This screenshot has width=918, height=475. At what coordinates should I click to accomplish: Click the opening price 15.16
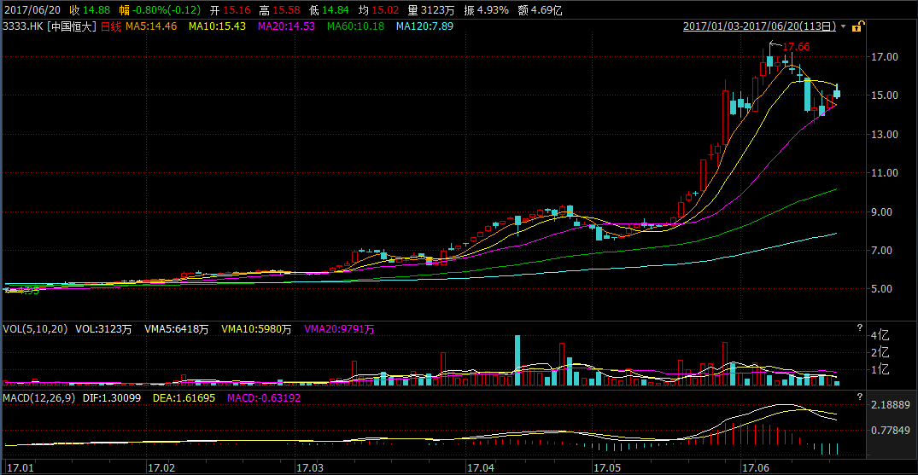pyautogui.click(x=236, y=10)
